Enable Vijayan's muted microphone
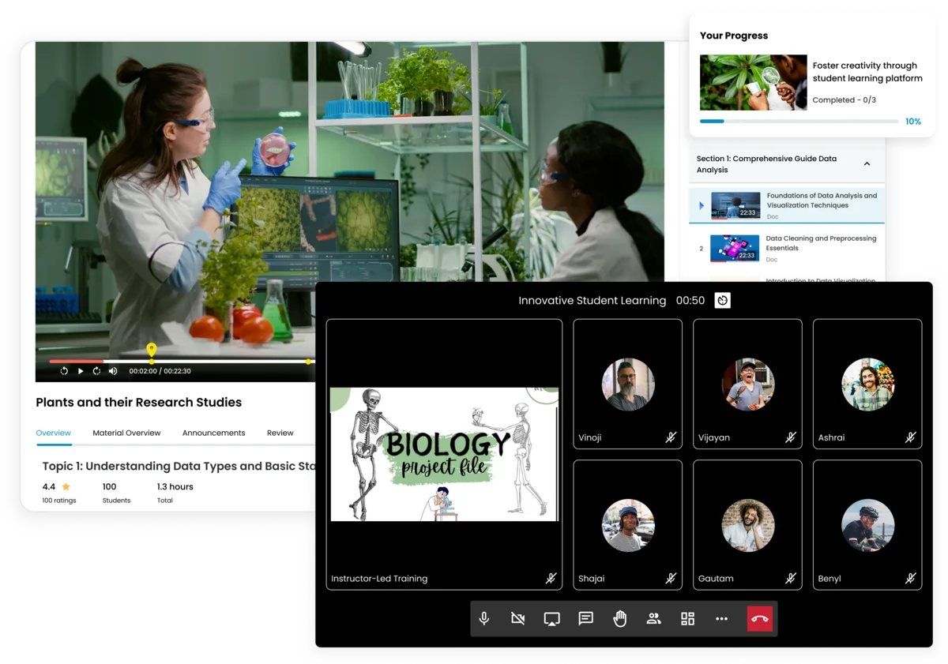The width and height of the screenshot is (948, 664). pos(791,437)
